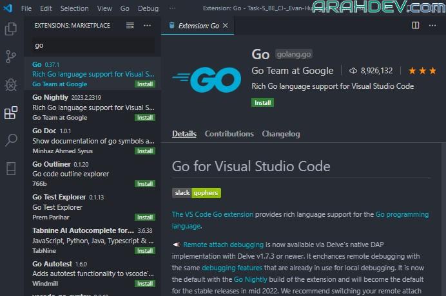Viewport: 446px width, 296px height.
Task: Click the extension search box containing 'go'
Action: click(93, 46)
